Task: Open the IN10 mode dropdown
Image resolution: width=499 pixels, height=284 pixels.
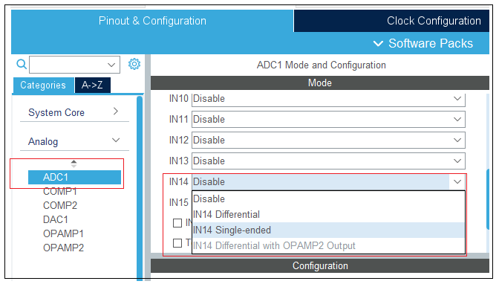Action: 328,99
